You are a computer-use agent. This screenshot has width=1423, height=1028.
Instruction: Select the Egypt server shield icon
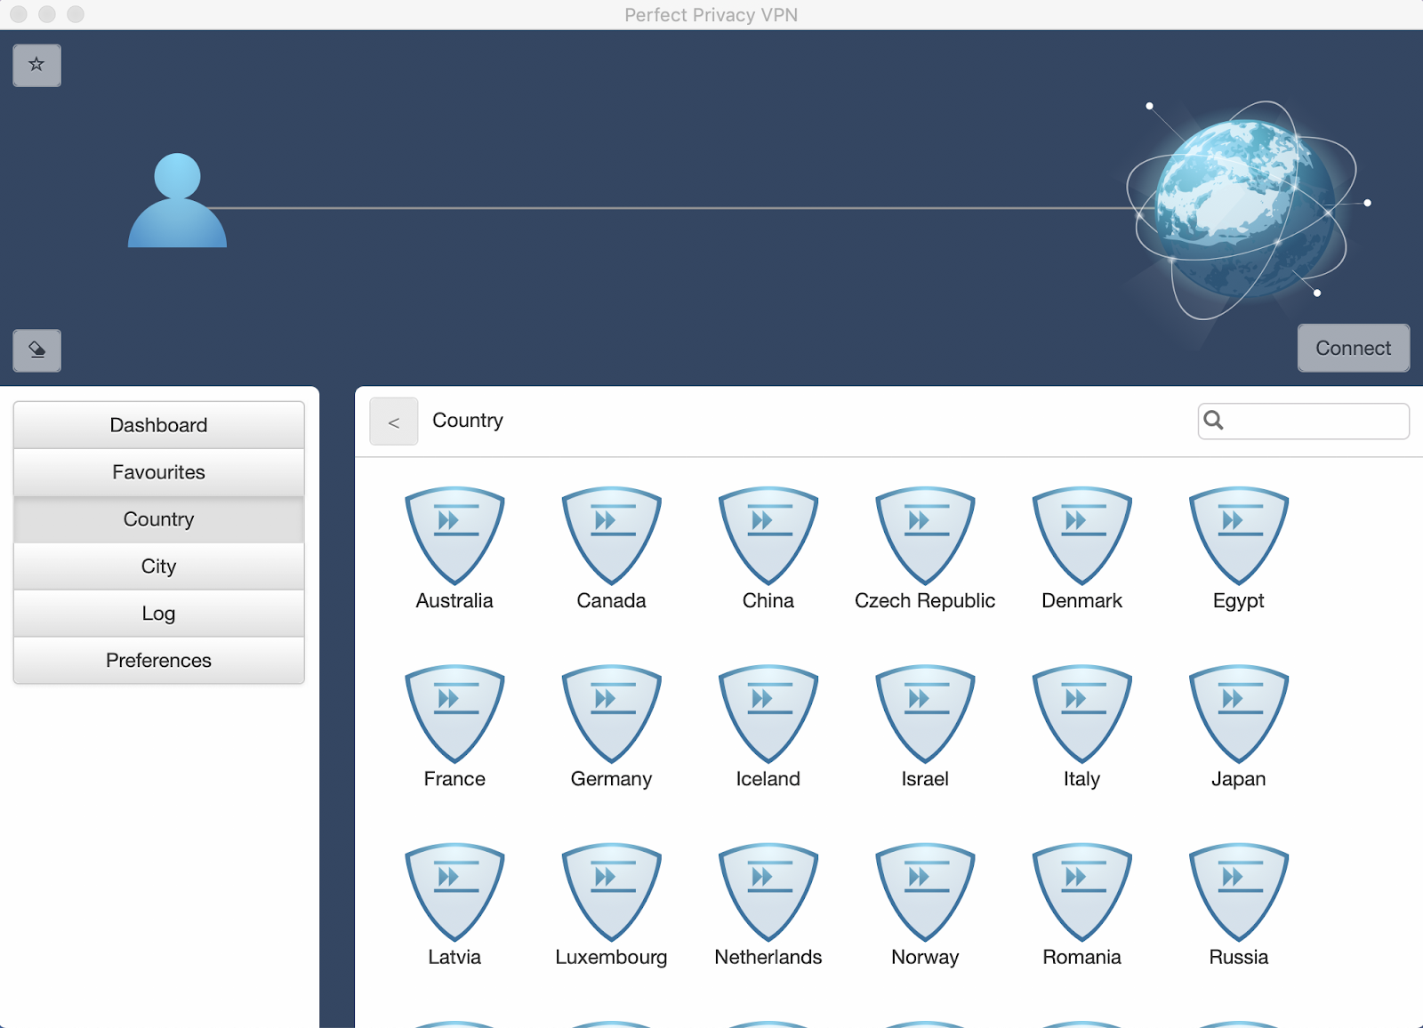[x=1239, y=535]
